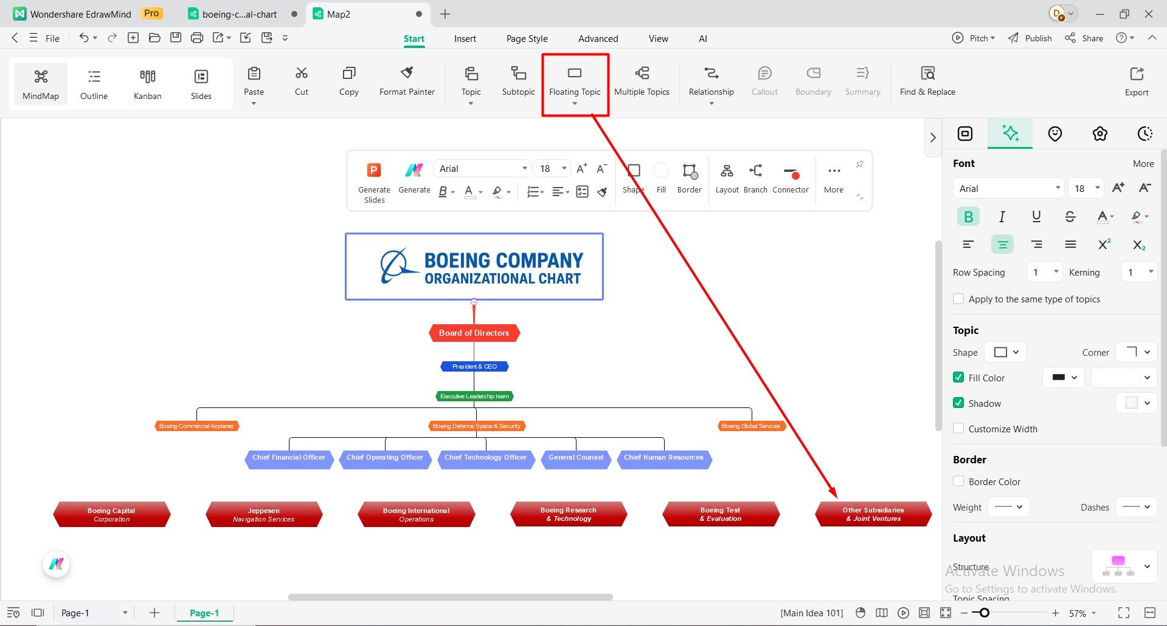Screen dimensions: 1167x626
Task: Open Kanban view mode
Action: (x=147, y=84)
